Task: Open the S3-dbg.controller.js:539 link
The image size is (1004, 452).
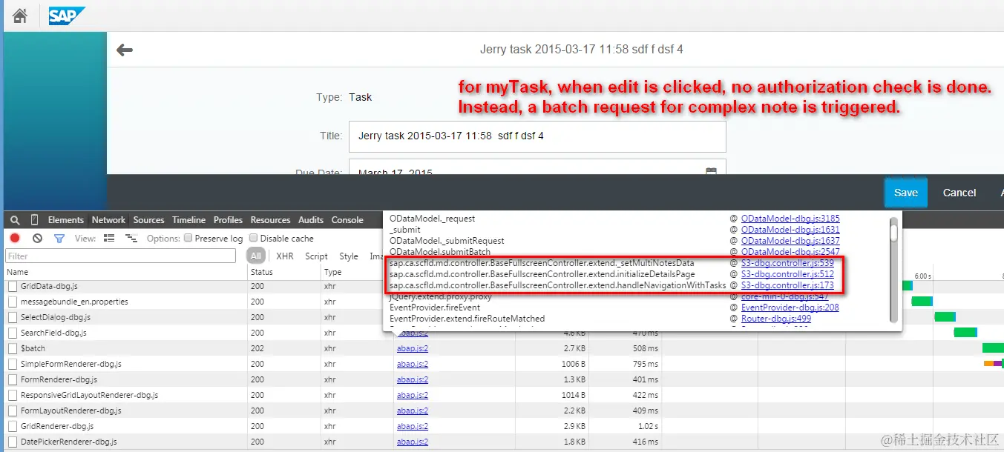Action: (787, 263)
